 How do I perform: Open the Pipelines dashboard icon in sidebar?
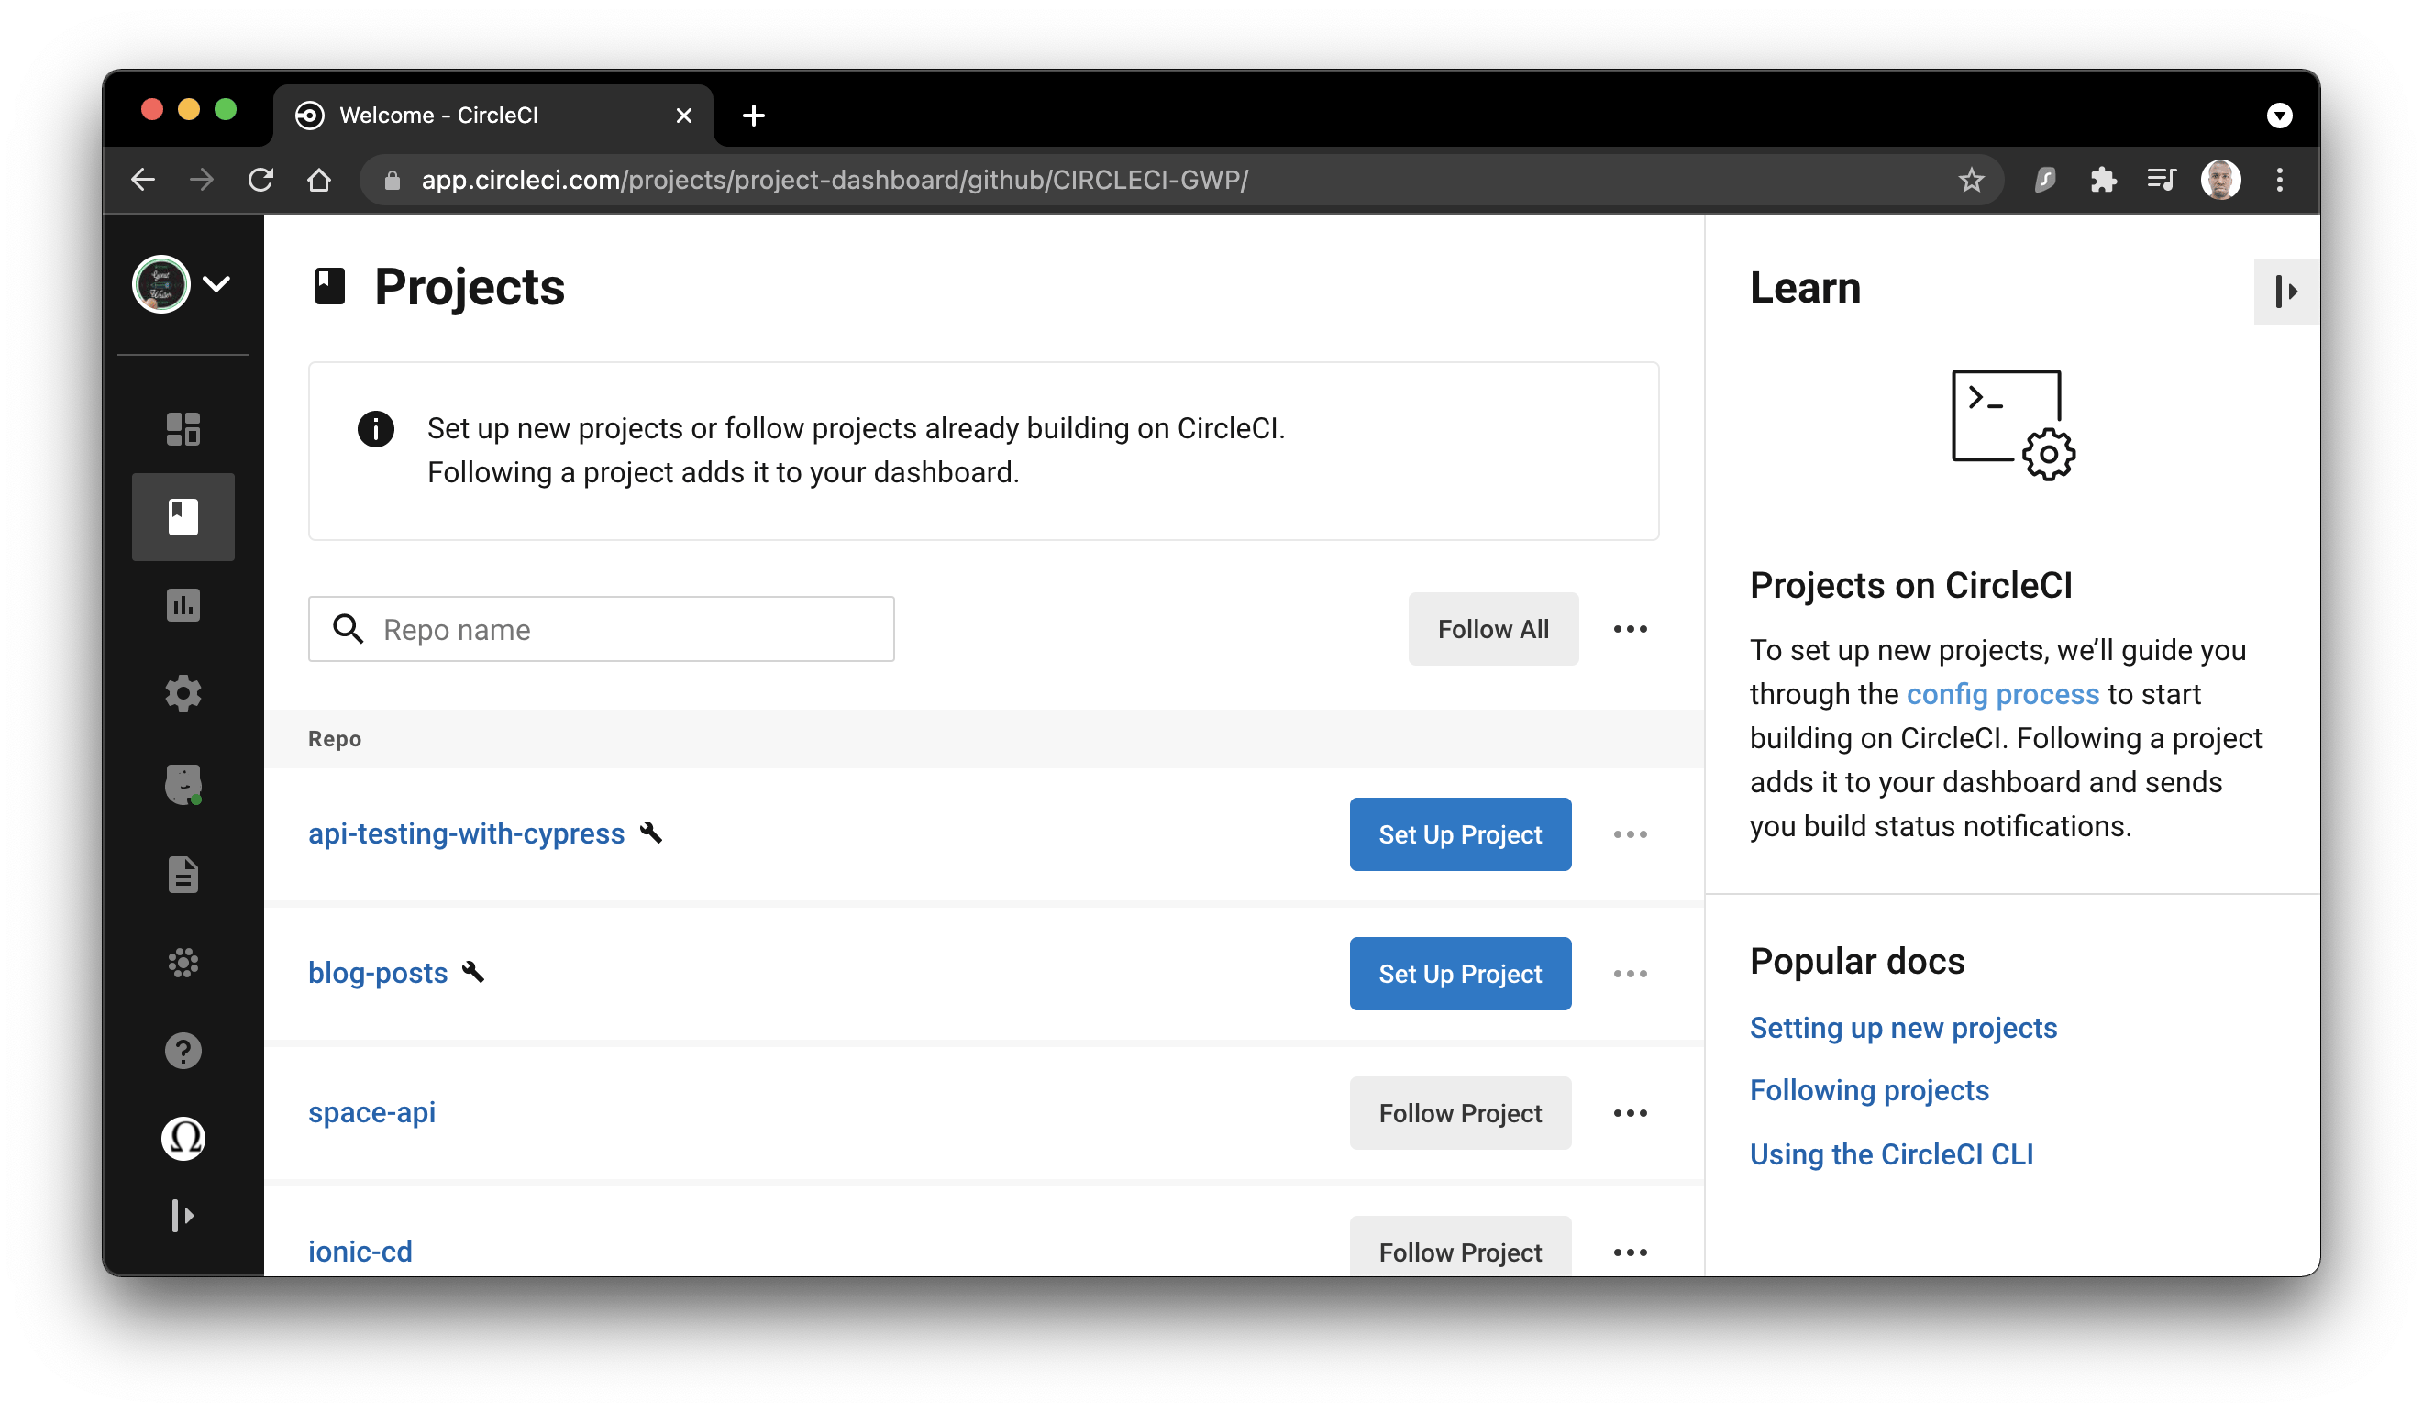point(183,429)
